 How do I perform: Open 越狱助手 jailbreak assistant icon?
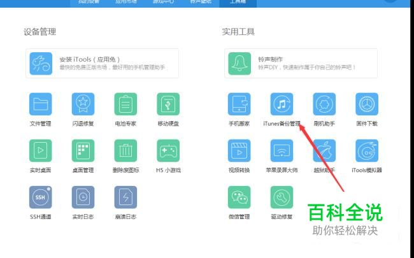click(x=324, y=150)
